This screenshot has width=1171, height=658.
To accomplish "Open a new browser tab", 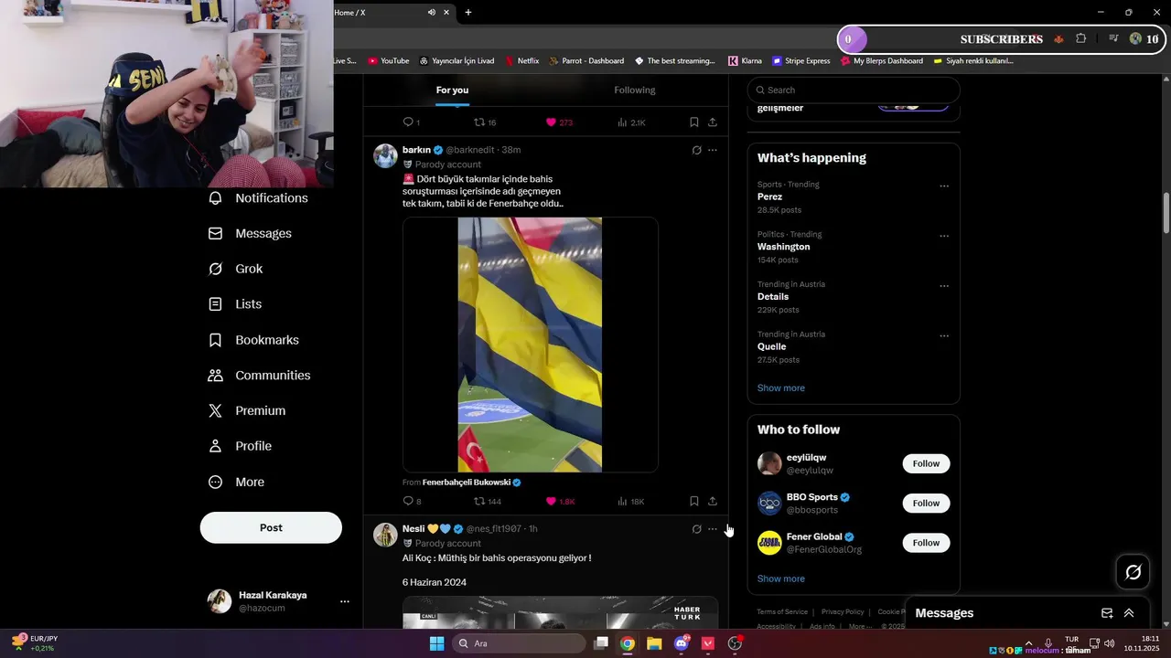I will point(468,13).
